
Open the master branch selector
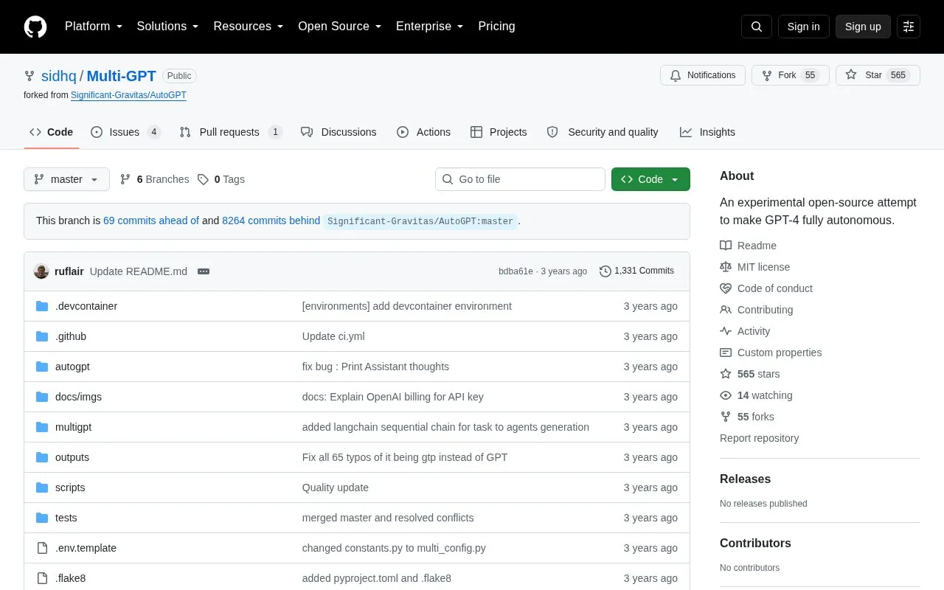66,179
